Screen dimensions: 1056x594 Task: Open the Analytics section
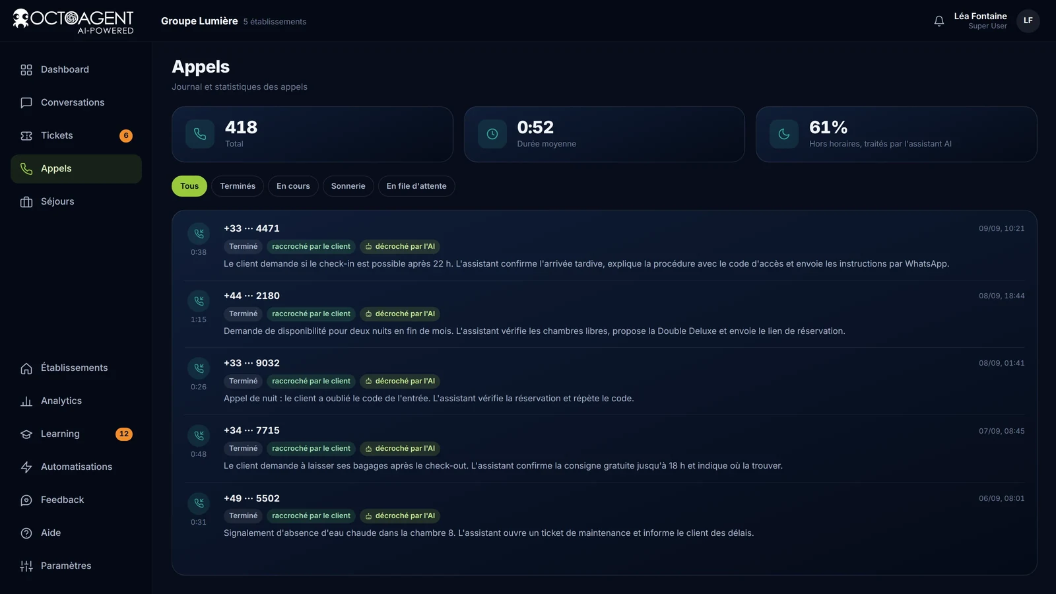[x=76, y=401]
